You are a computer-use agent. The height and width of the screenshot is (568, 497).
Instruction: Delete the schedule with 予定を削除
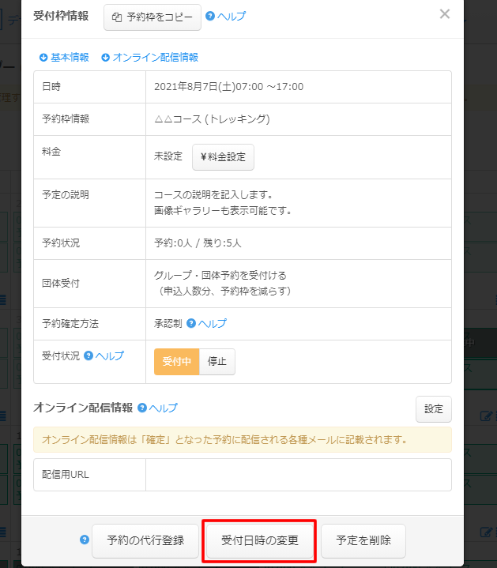tap(363, 541)
